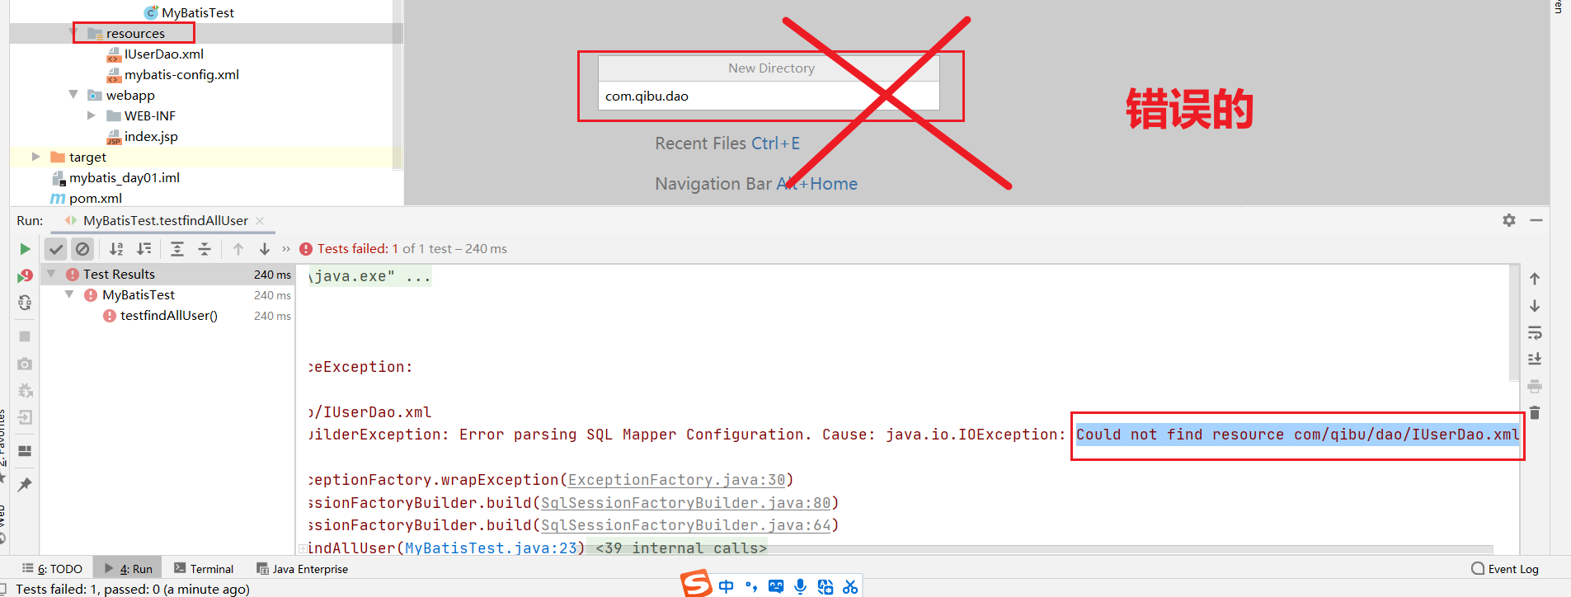The width and height of the screenshot is (1571, 597).
Task: Rerun the test with the green Run icon
Action: (25, 249)
